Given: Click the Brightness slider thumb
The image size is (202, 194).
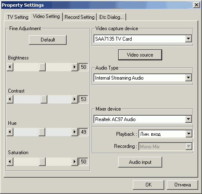Looking at the screenshot, I should click(x=42, y=67).
